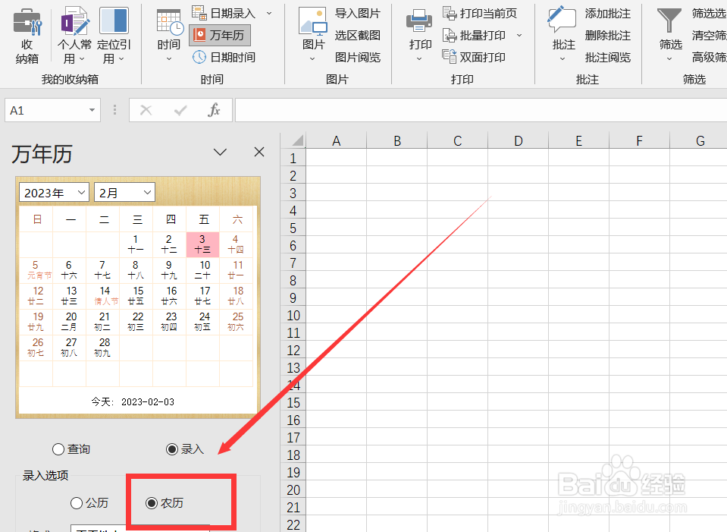The image size is (727, 532).
Task: Click the 图片 picture icon
Action: click(313, 21)
